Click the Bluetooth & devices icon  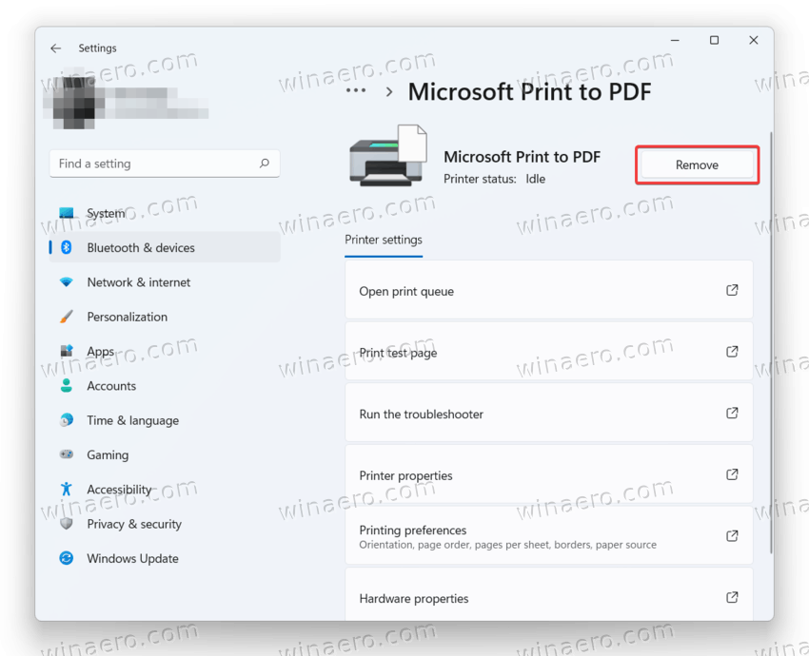pos(66,247)
